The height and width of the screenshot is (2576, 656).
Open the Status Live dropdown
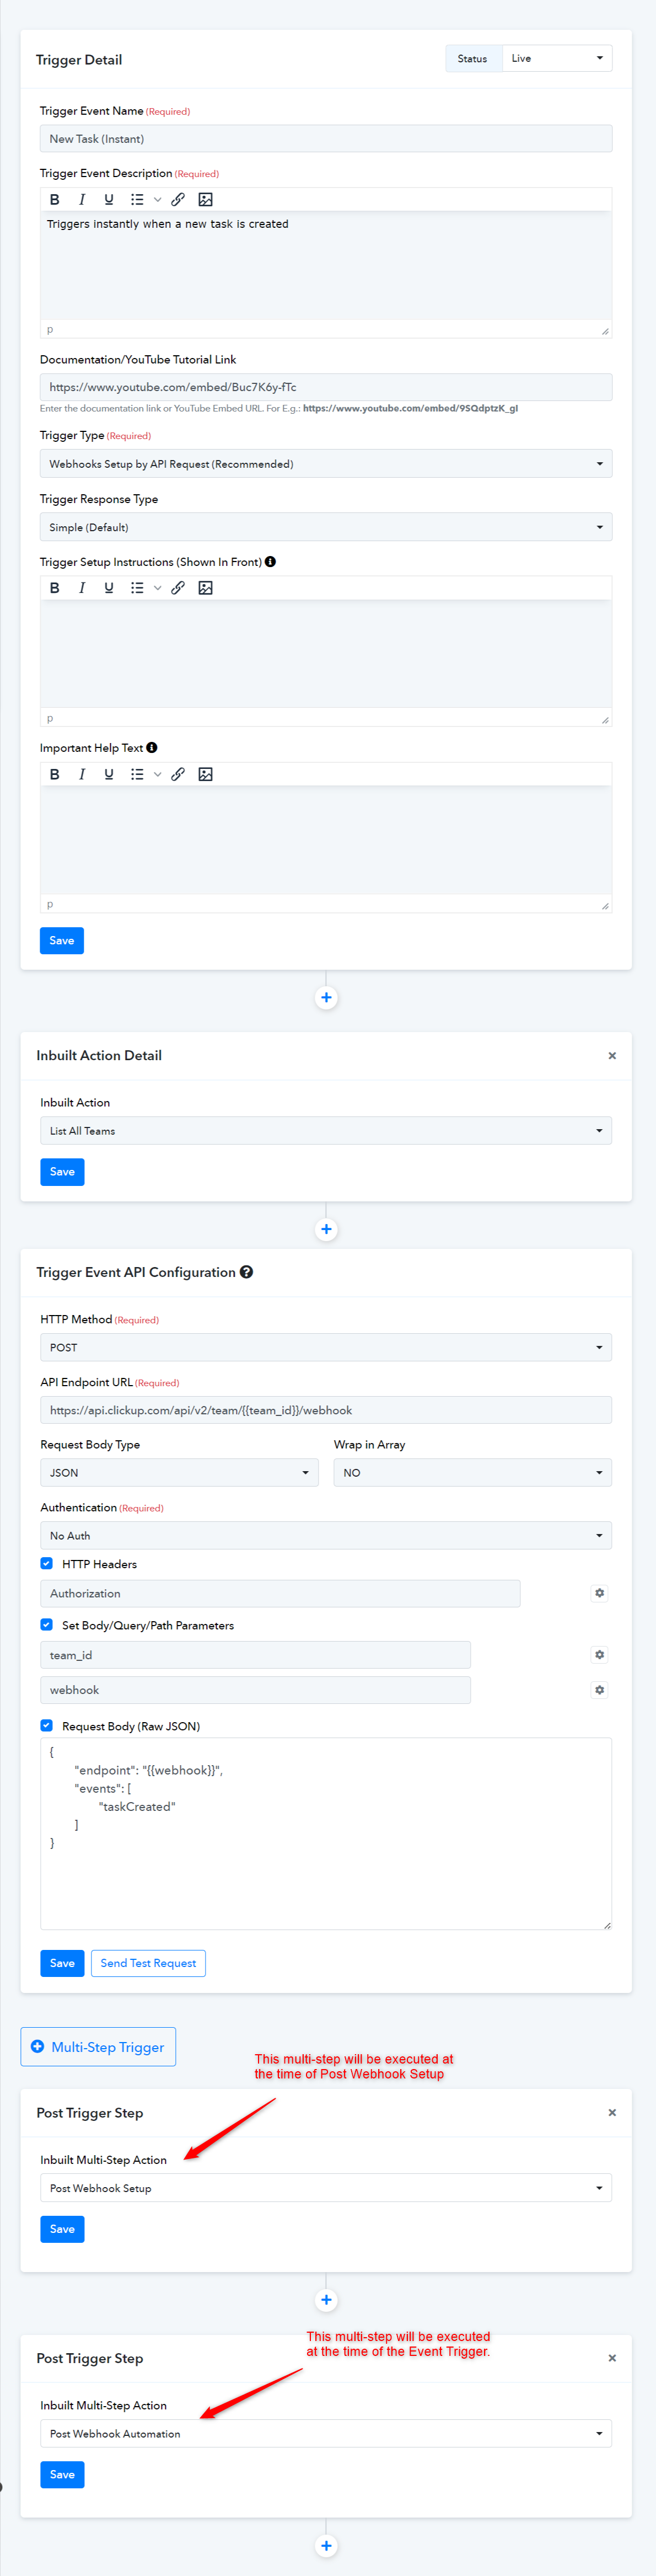click(557, 58)
